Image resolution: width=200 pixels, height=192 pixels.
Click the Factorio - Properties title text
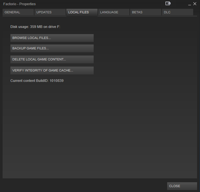tap(20, 4)
